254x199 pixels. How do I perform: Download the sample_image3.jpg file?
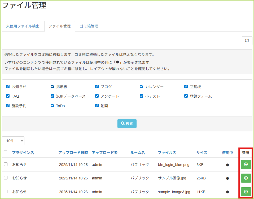pos(246,192)
